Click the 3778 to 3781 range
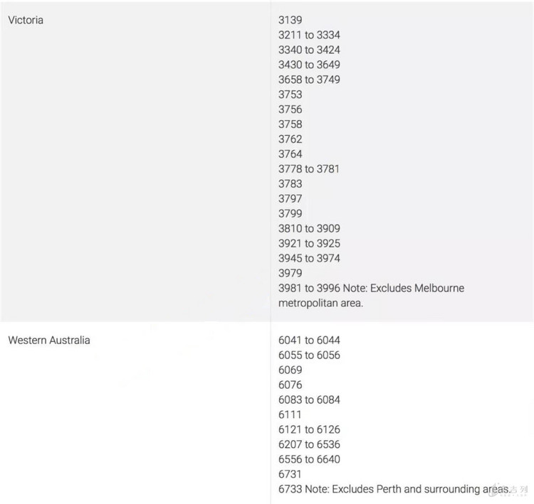 pos(309,168)
